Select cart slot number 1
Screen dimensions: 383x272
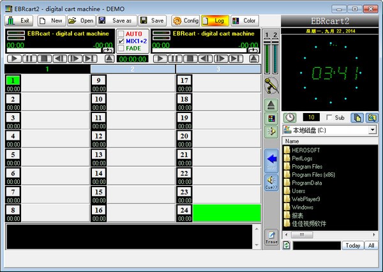click(13, 80)
